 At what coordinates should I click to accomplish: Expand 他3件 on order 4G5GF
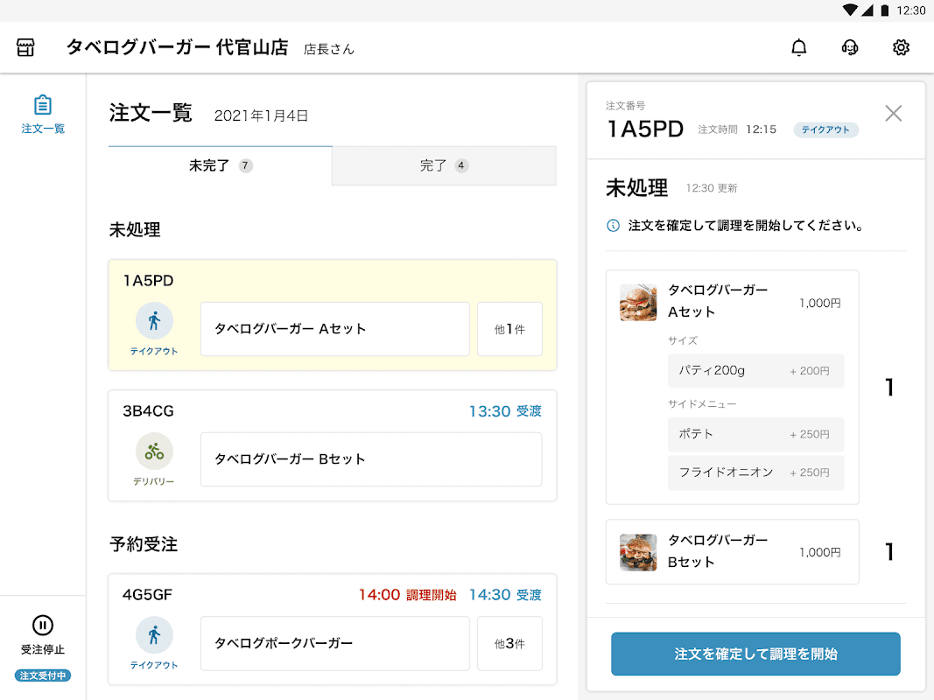509,643
